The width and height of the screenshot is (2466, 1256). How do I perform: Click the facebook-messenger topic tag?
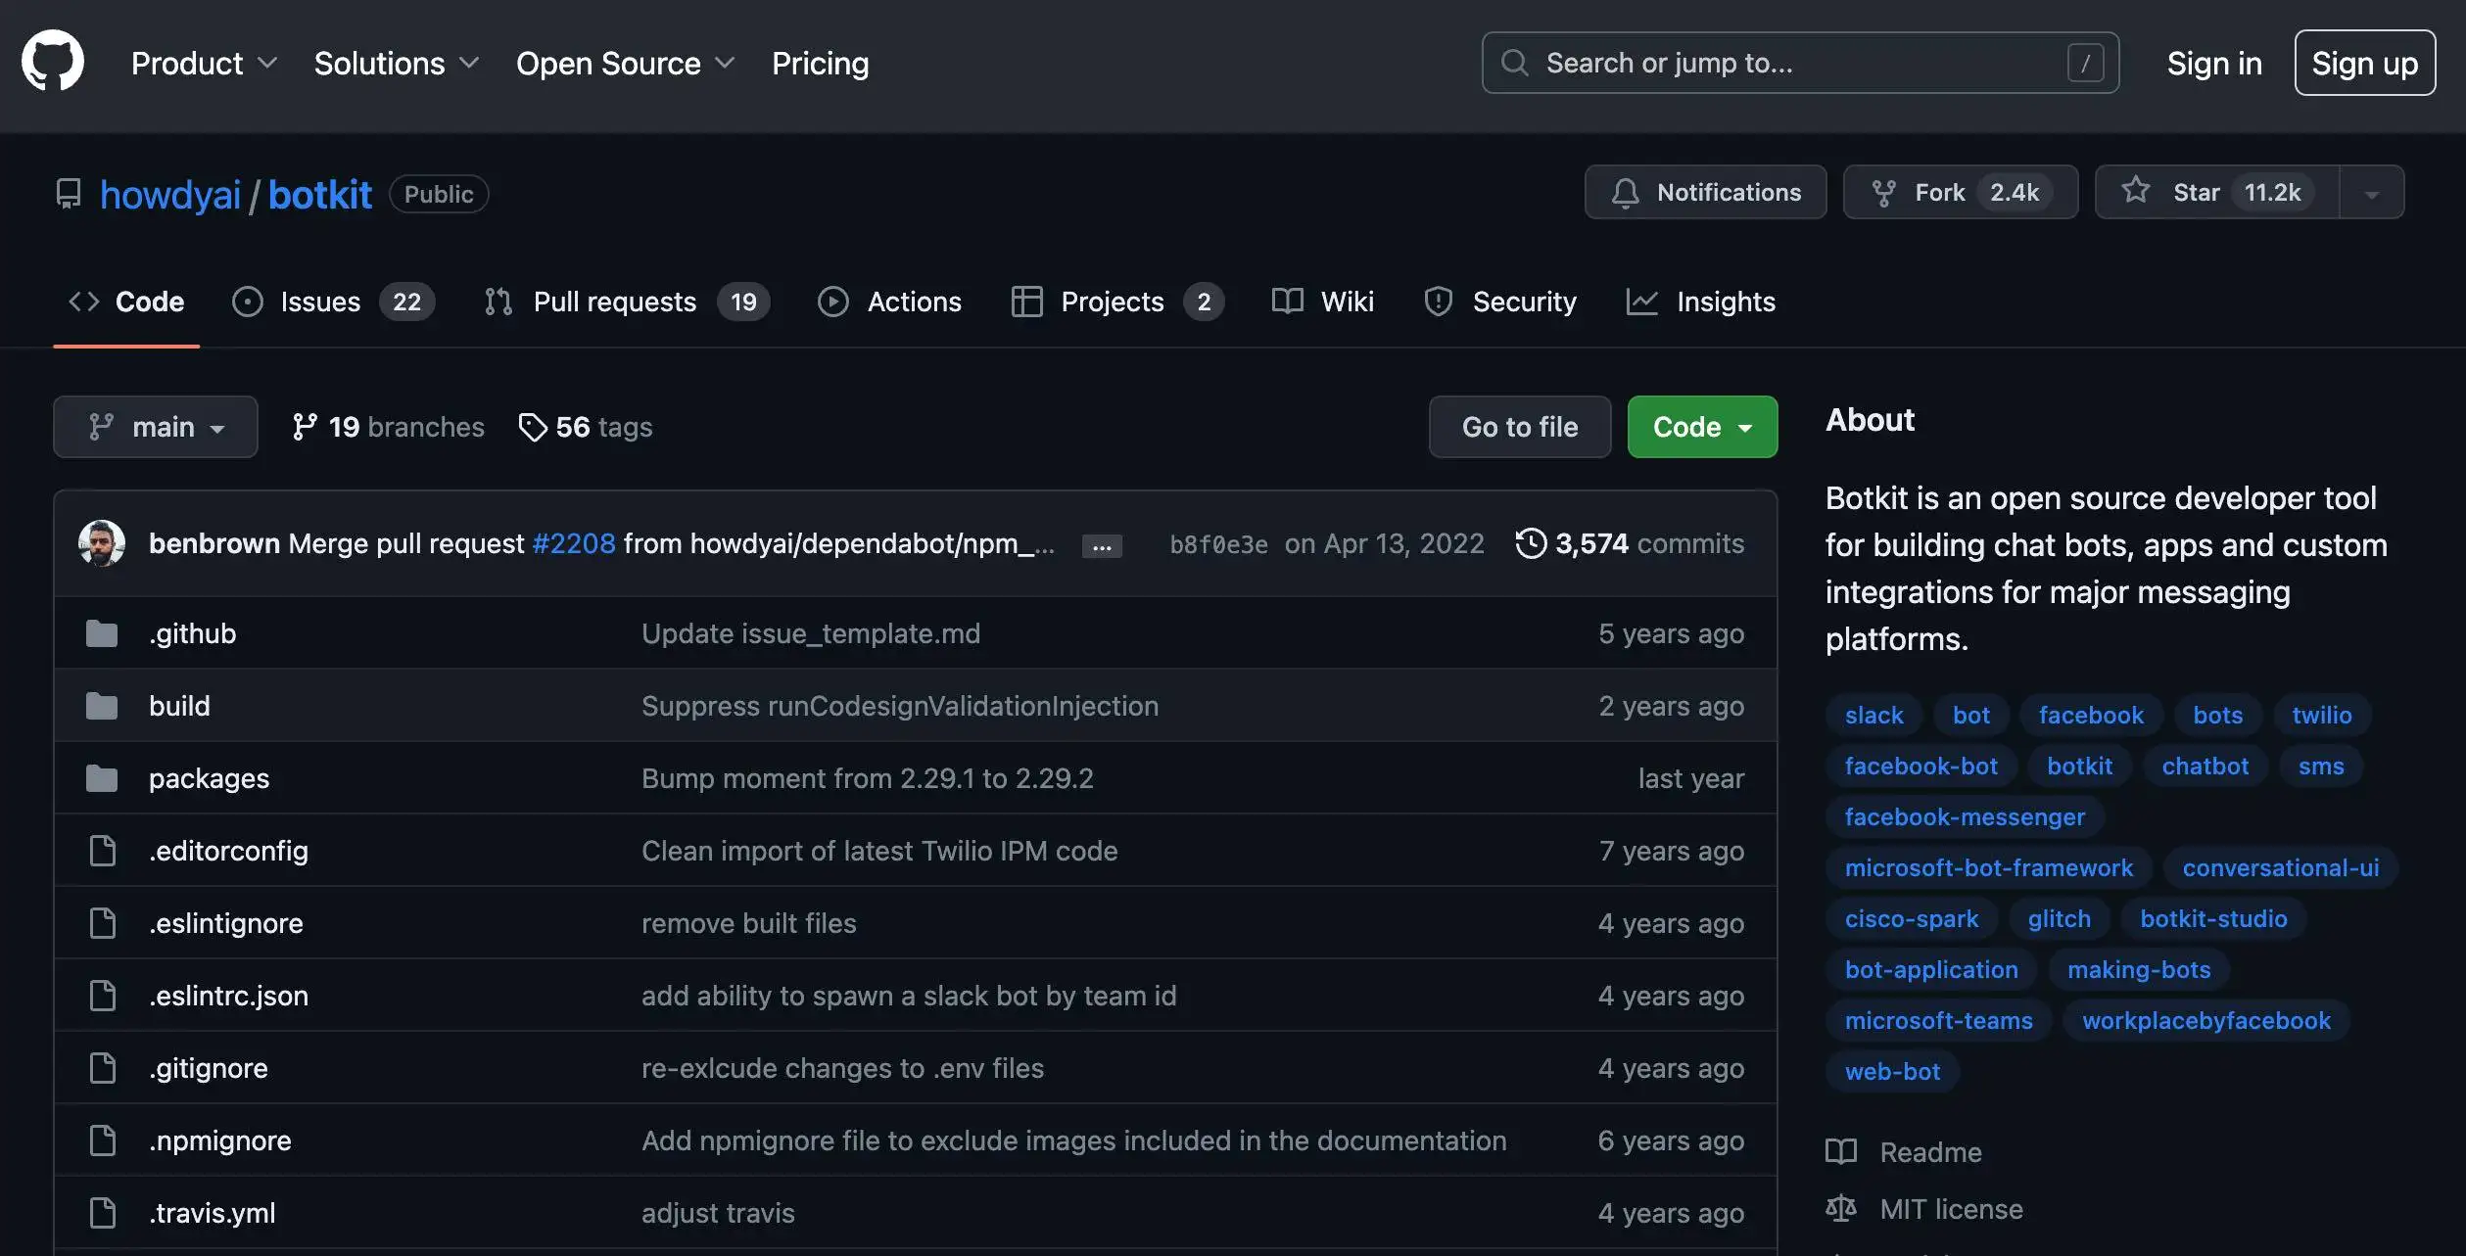[1965, 816]
